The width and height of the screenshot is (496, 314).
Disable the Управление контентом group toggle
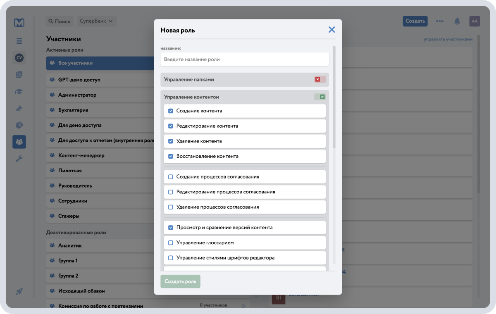321,96
